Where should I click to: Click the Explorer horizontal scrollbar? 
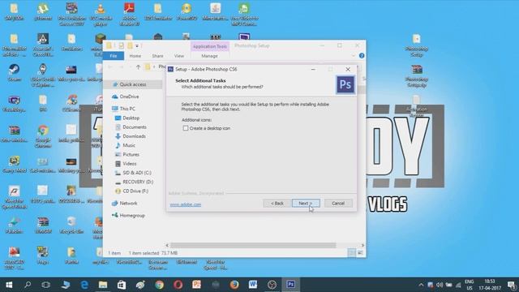[x=253, y=245]
